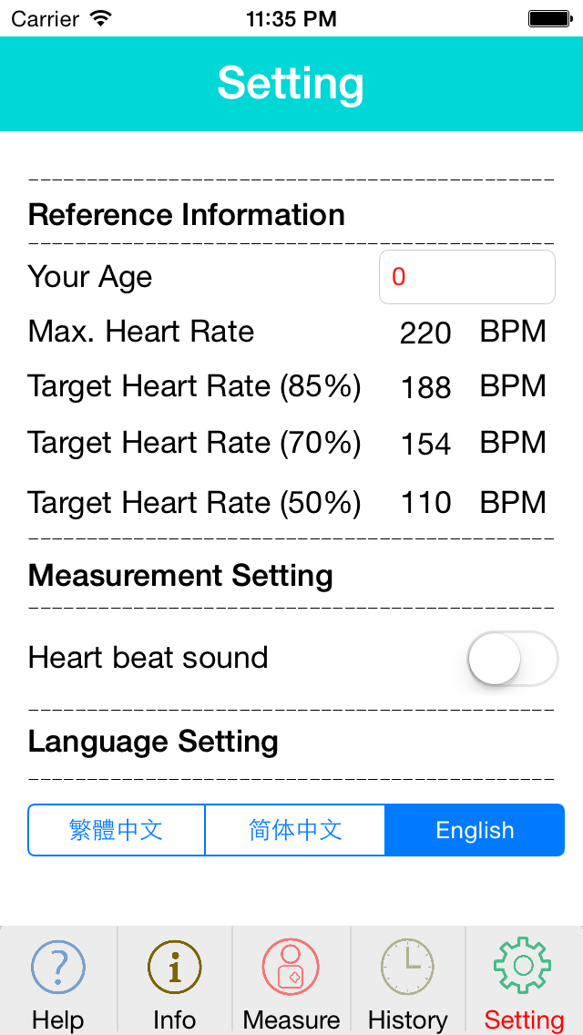Tap the Help tab label
Screen dimensions: 583x1035
pyautogui.click(x=58, y=1020)
